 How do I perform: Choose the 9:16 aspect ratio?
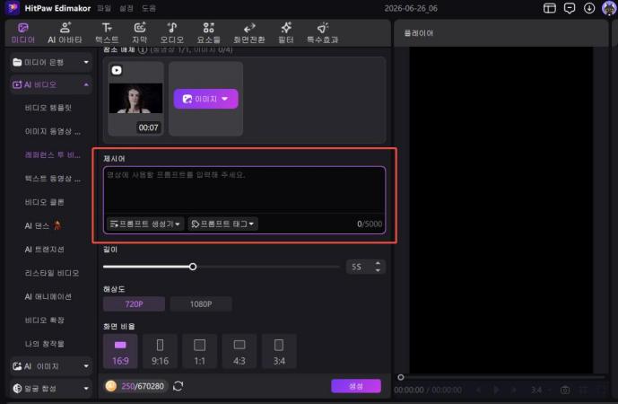[x=160, y=352]
